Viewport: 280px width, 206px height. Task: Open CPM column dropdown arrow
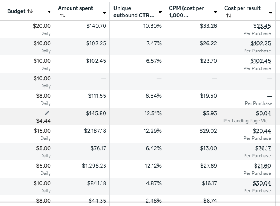pos(216,12)
